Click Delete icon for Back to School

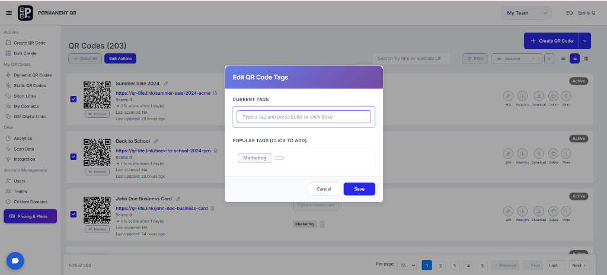[x=554, y=154]
